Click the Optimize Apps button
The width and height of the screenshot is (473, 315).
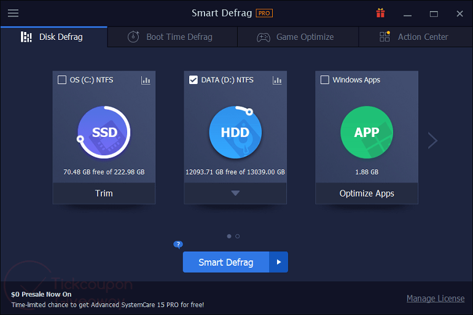coord(367,193)
